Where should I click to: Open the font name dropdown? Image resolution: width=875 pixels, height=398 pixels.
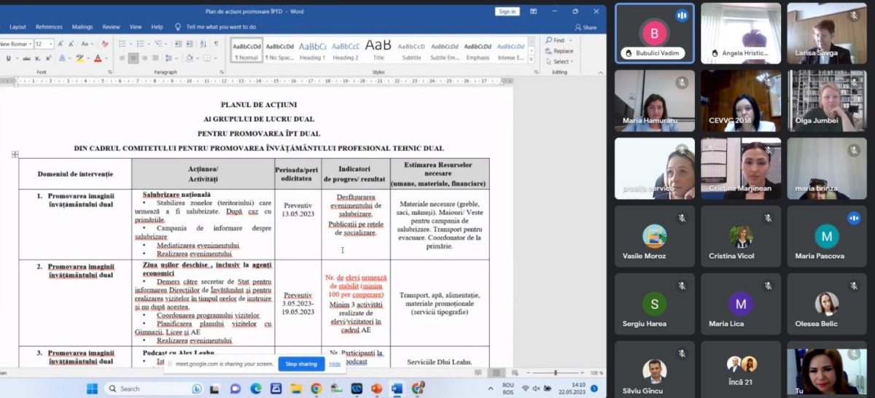point(30,44)
